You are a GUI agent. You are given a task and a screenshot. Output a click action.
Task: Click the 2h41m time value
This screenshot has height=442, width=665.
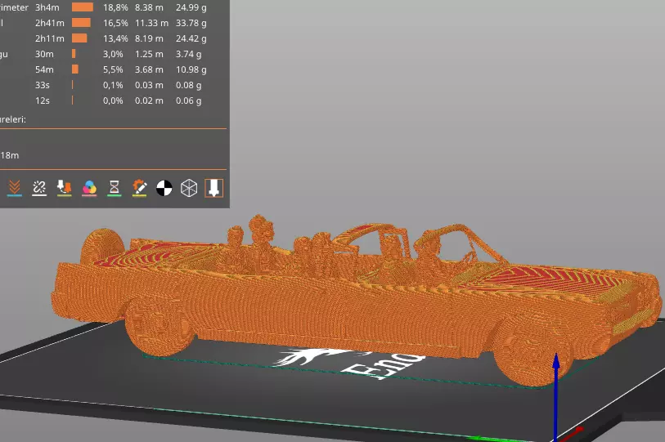click(50, 23)
